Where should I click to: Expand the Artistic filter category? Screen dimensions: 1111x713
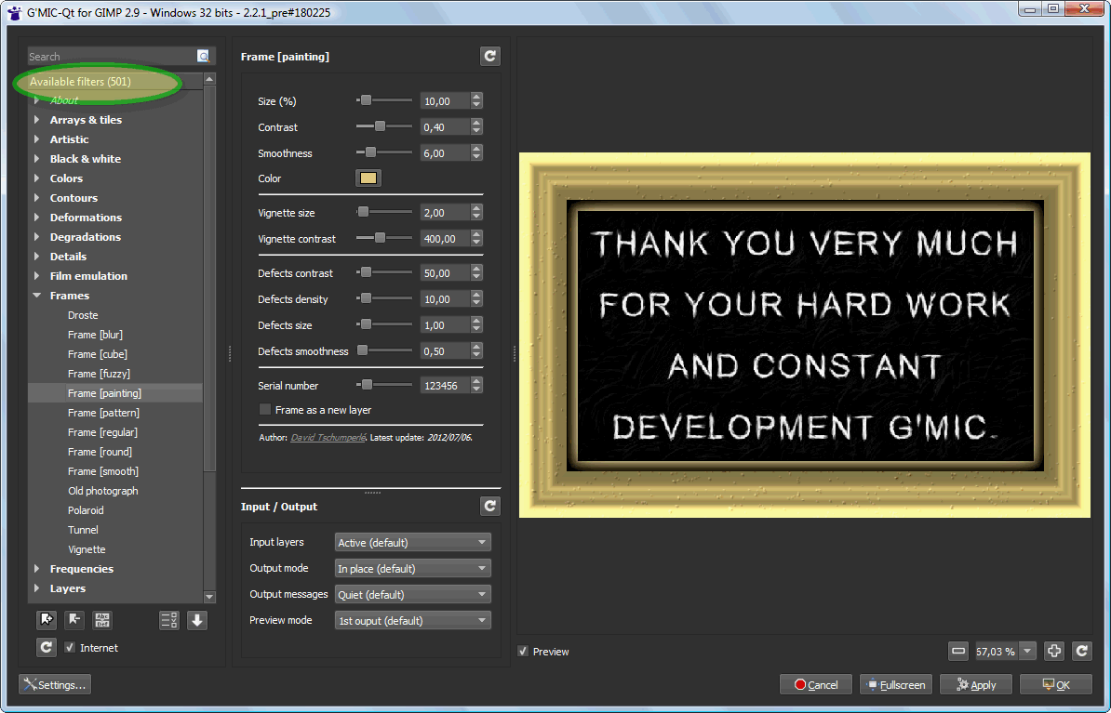click(x=37, y=139)
